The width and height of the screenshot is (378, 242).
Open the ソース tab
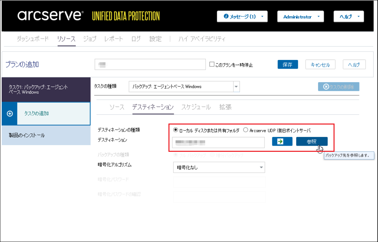[x=117, y=107]
